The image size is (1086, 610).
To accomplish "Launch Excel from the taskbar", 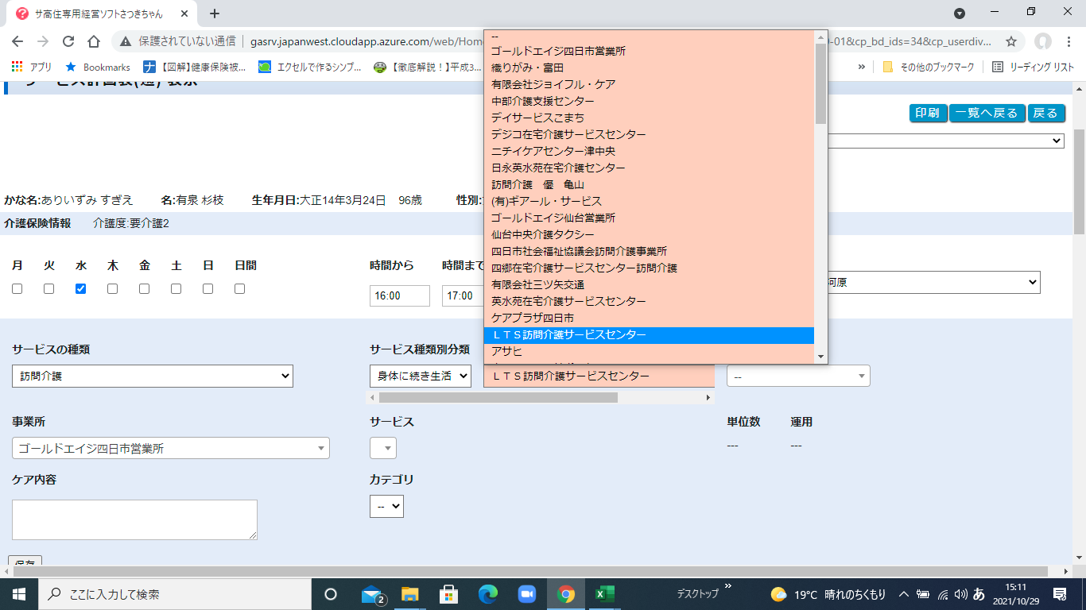I will 605,594.
